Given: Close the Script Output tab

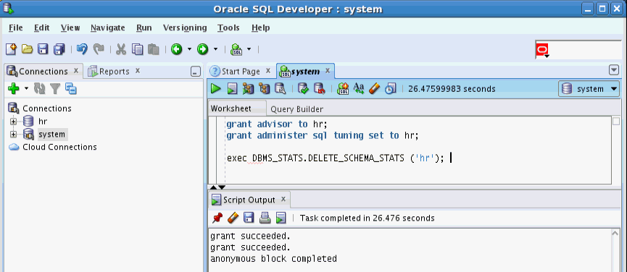Looking at the screenshot, I should (x=283, y=199).
